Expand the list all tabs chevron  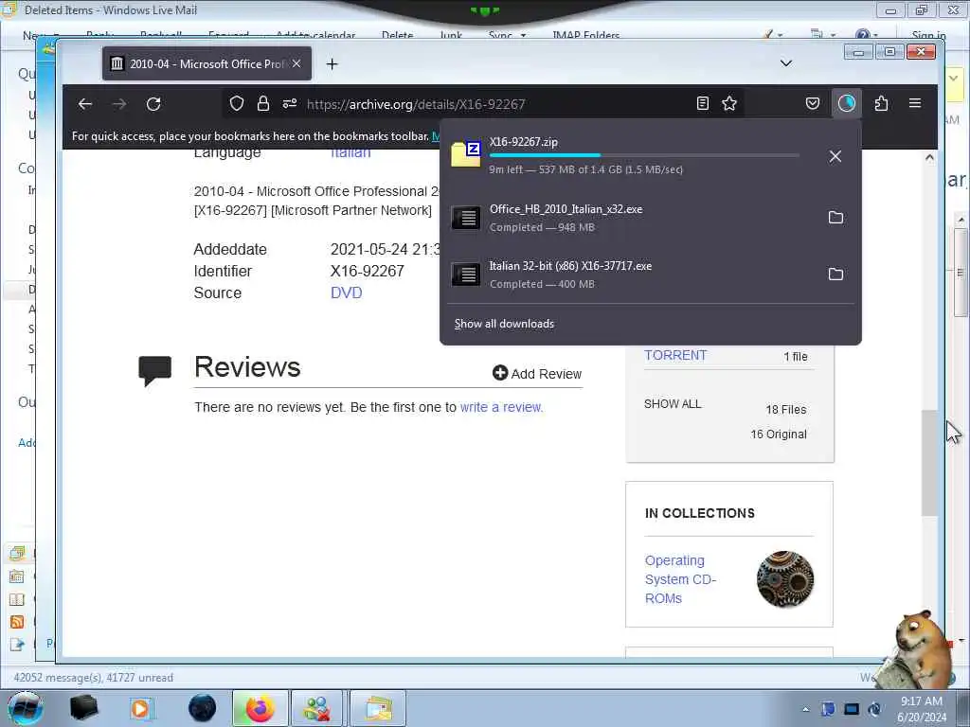tap(786, 63)
